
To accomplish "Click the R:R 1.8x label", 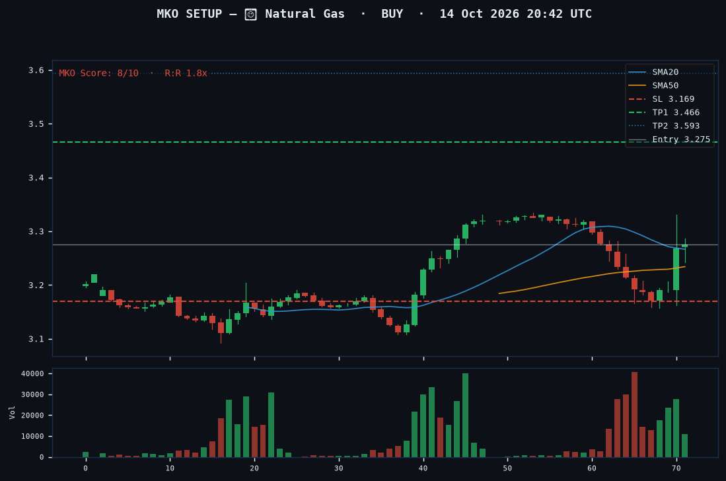I will [186, 73].
